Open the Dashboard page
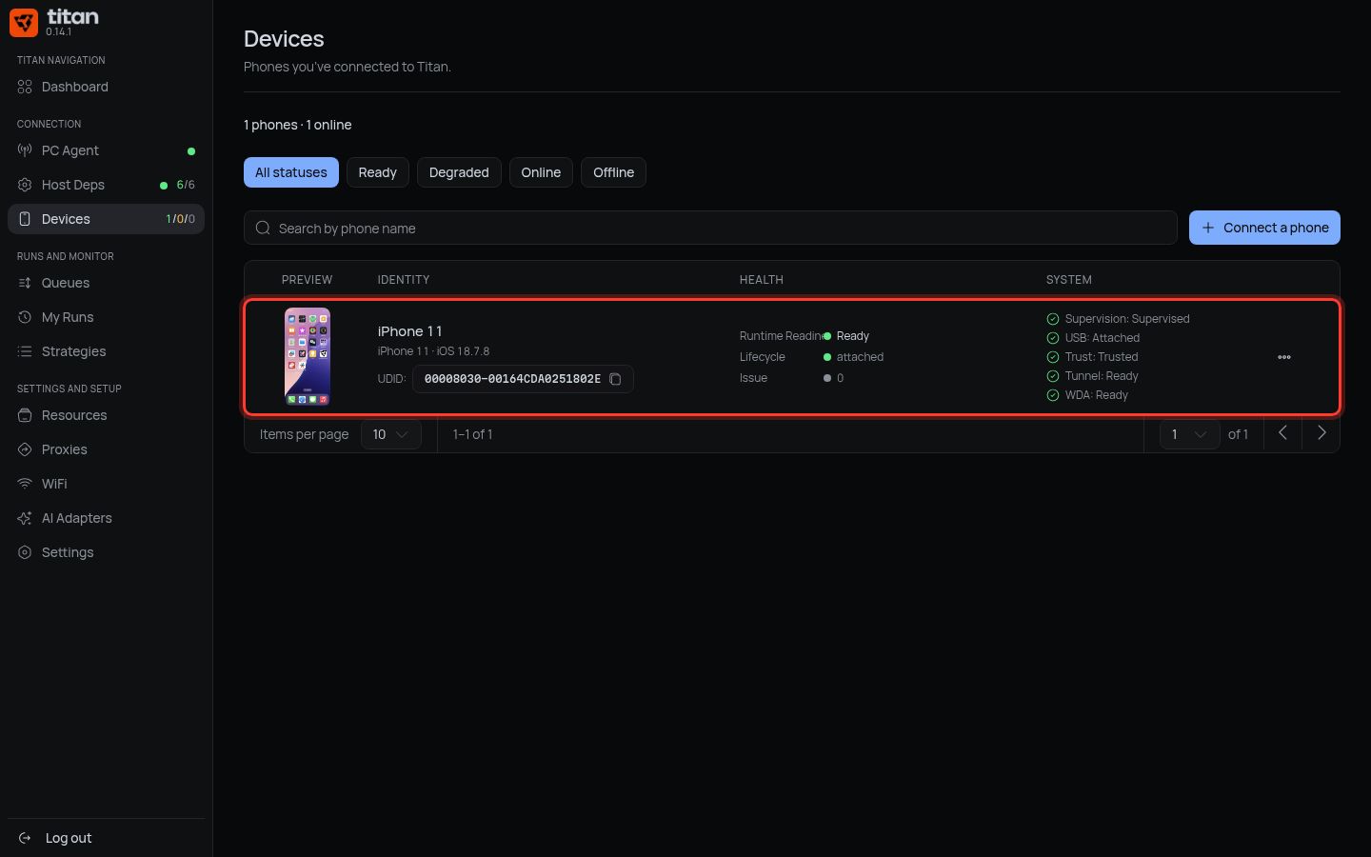Viewport: 1371px width, 857px height. coord(106,87)
